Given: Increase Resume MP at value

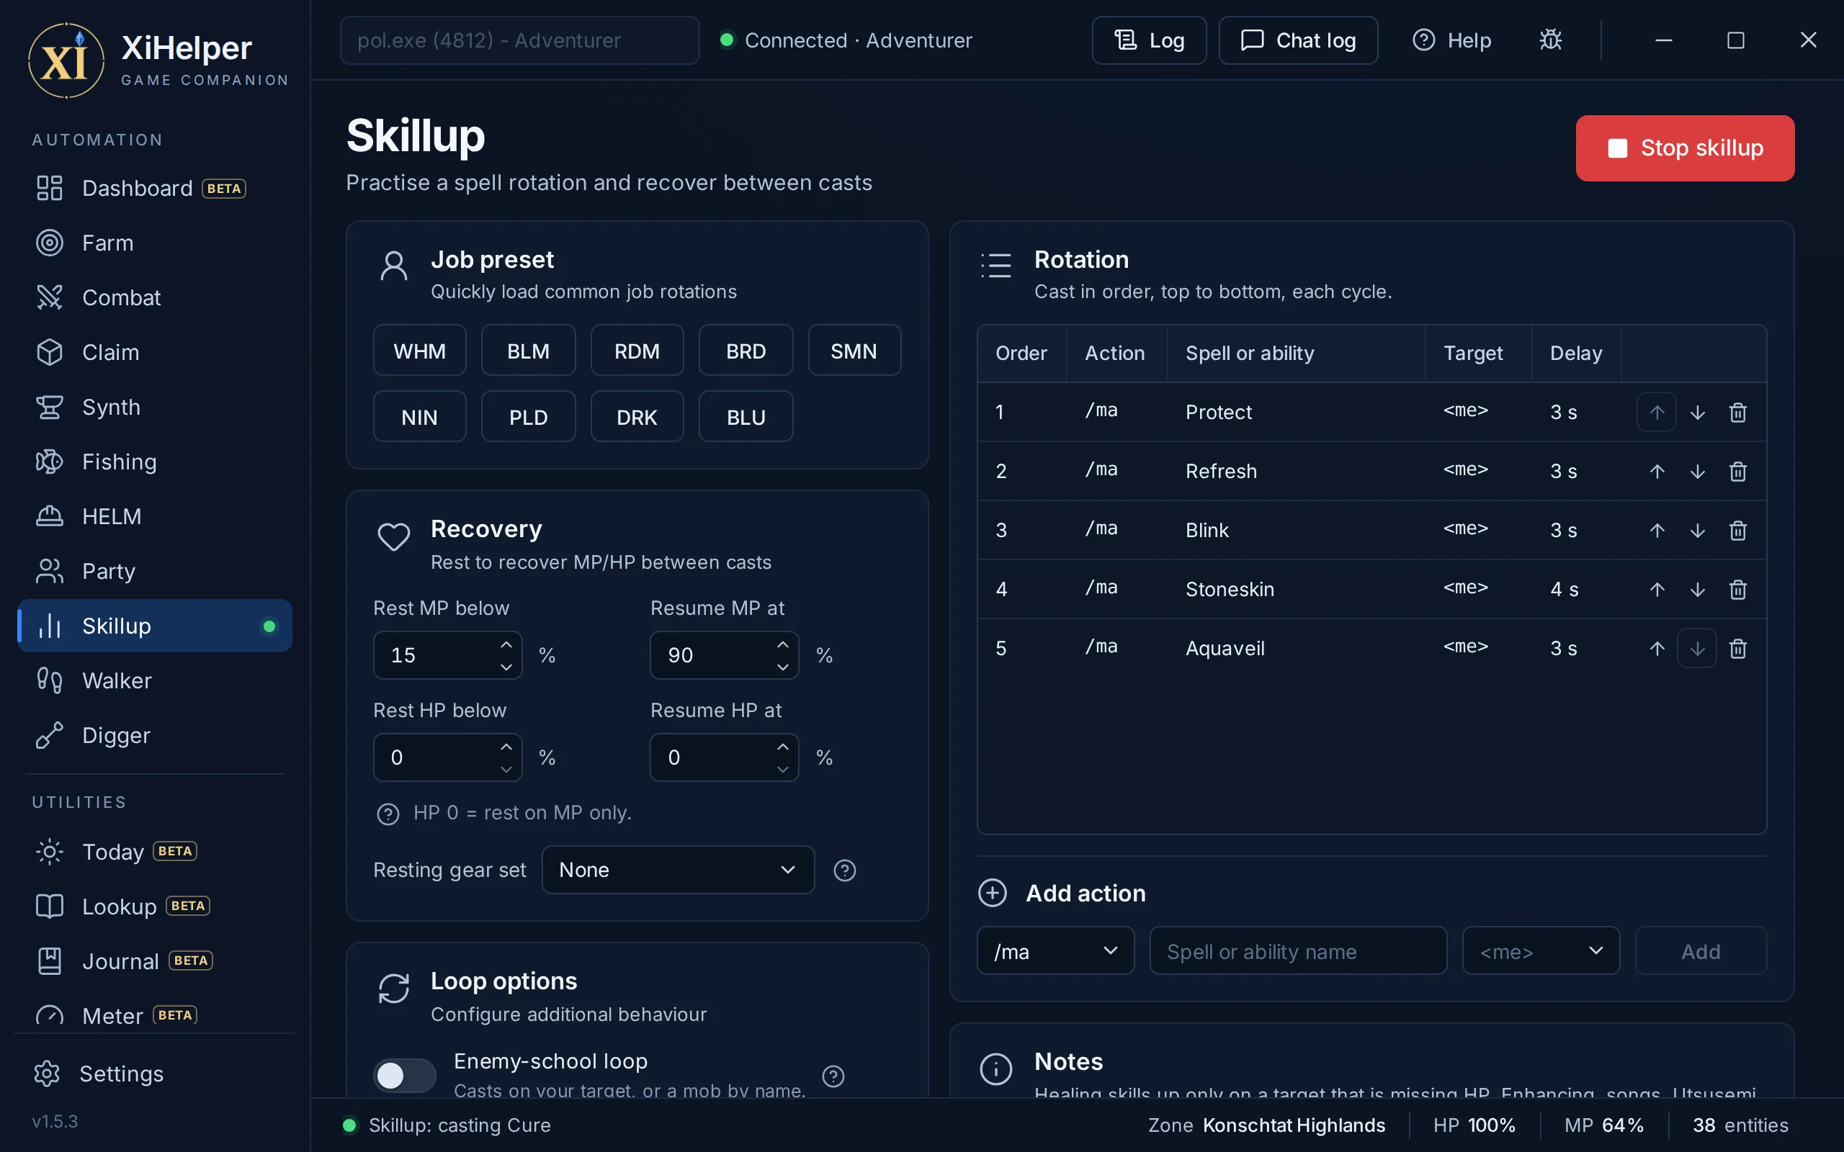Looking at the screenshot, I should click(x=782, y=644).
